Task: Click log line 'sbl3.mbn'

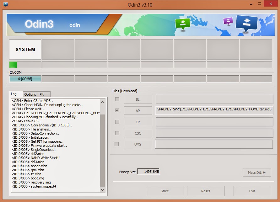Action: (28, 162)
